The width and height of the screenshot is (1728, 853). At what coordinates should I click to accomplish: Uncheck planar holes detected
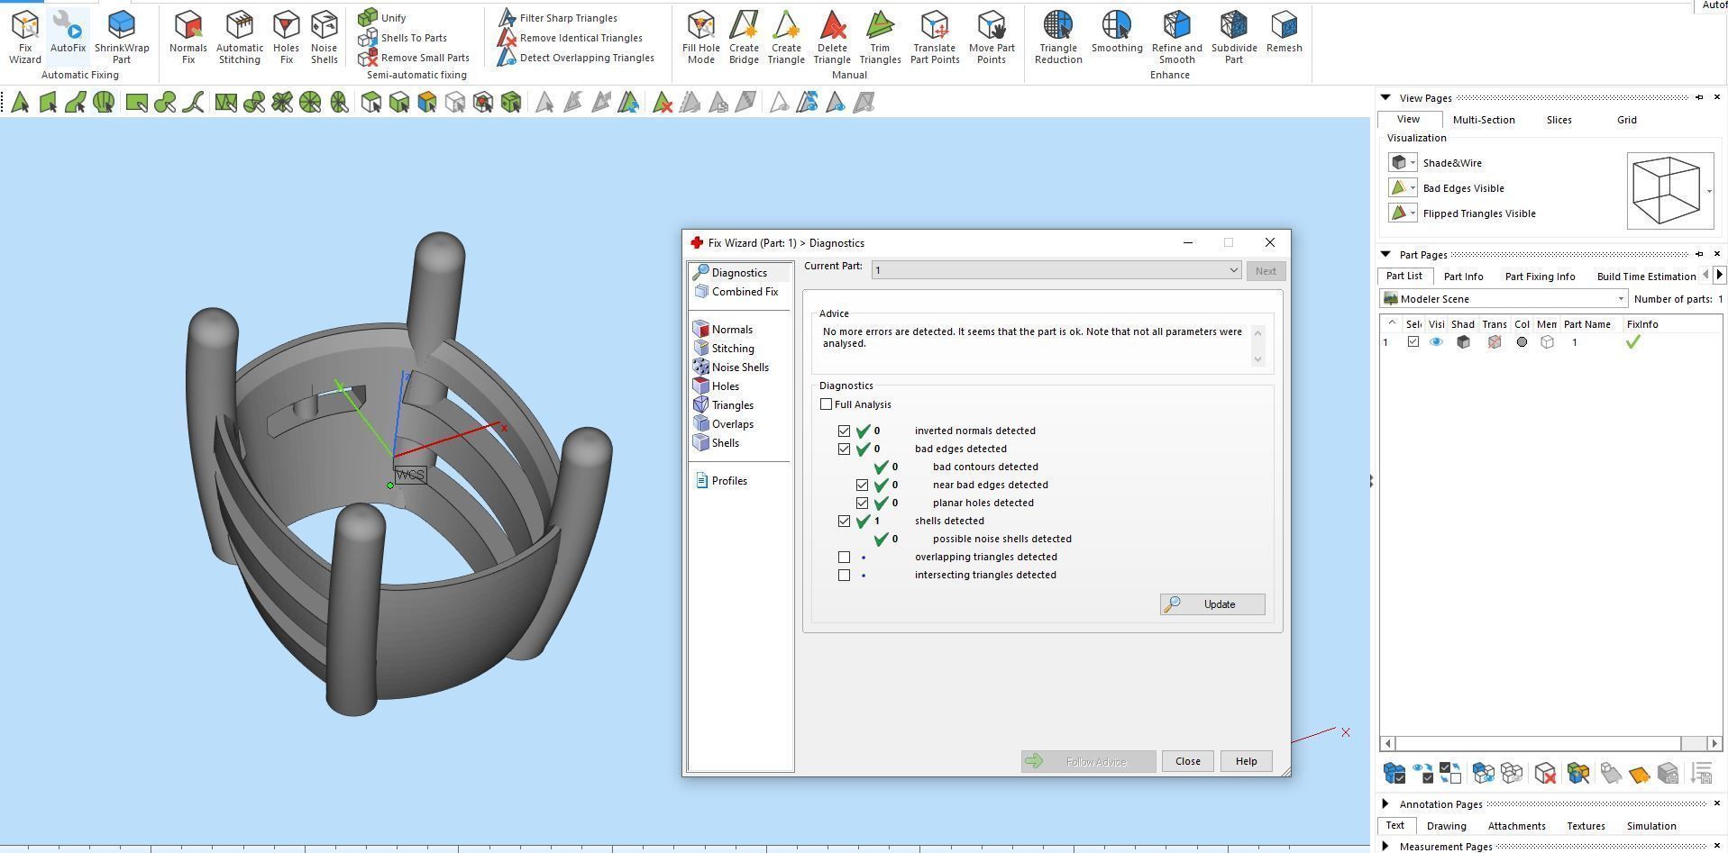coord(862,503)
